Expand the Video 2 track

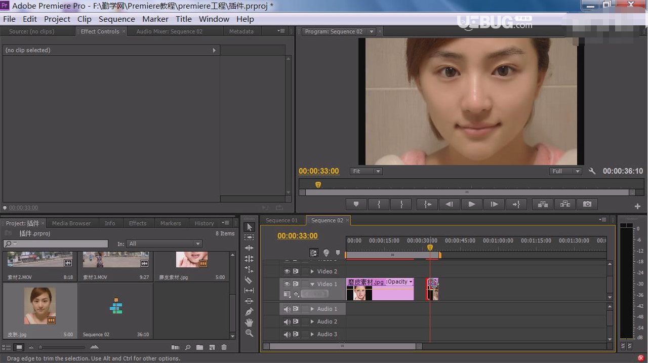[312, 271]
